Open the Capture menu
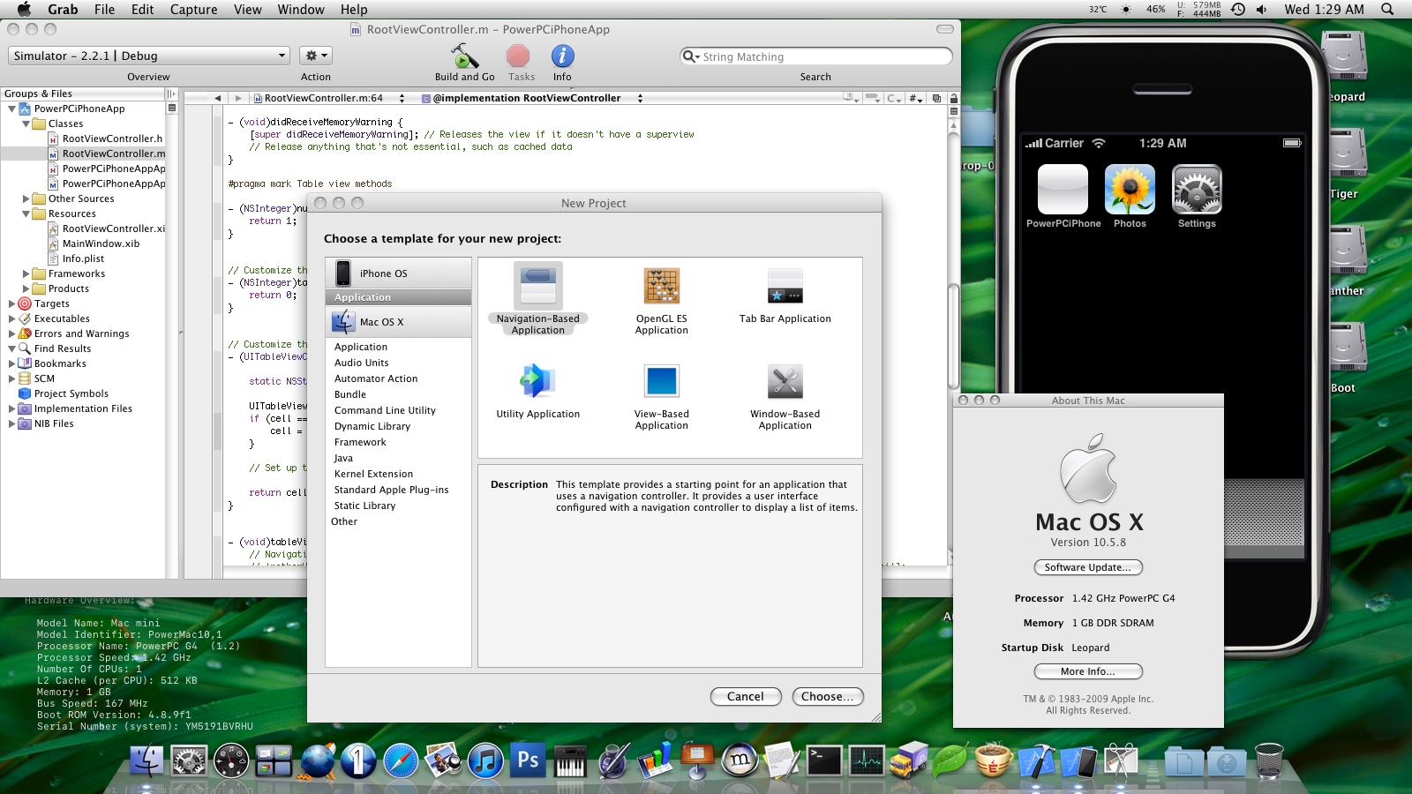This screenshot has width=1412, height=794. pyautogui.click(x=193, y=10)
